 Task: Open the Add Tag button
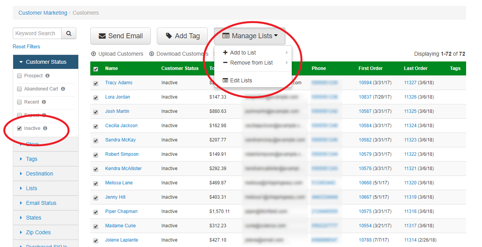(182, 36)
